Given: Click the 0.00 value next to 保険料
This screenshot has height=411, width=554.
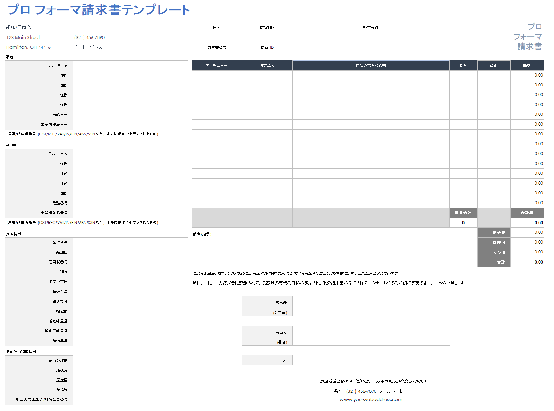Looking at the screenshot, I should coord(527,242).
